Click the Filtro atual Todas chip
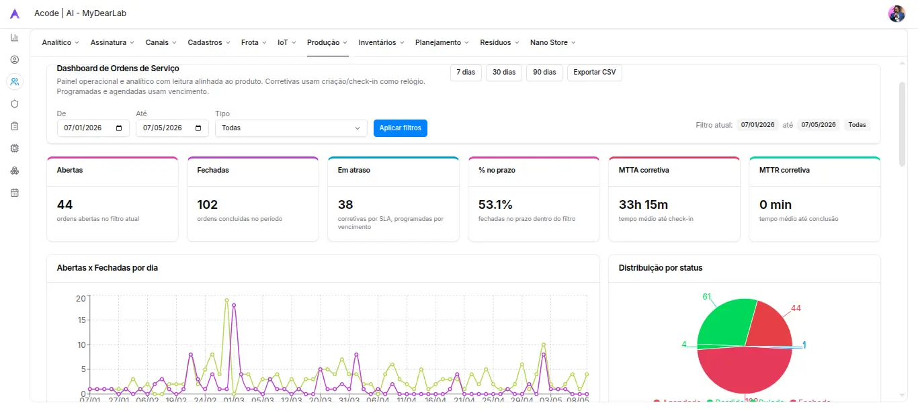918x411 pixels. tap(857, 125)
